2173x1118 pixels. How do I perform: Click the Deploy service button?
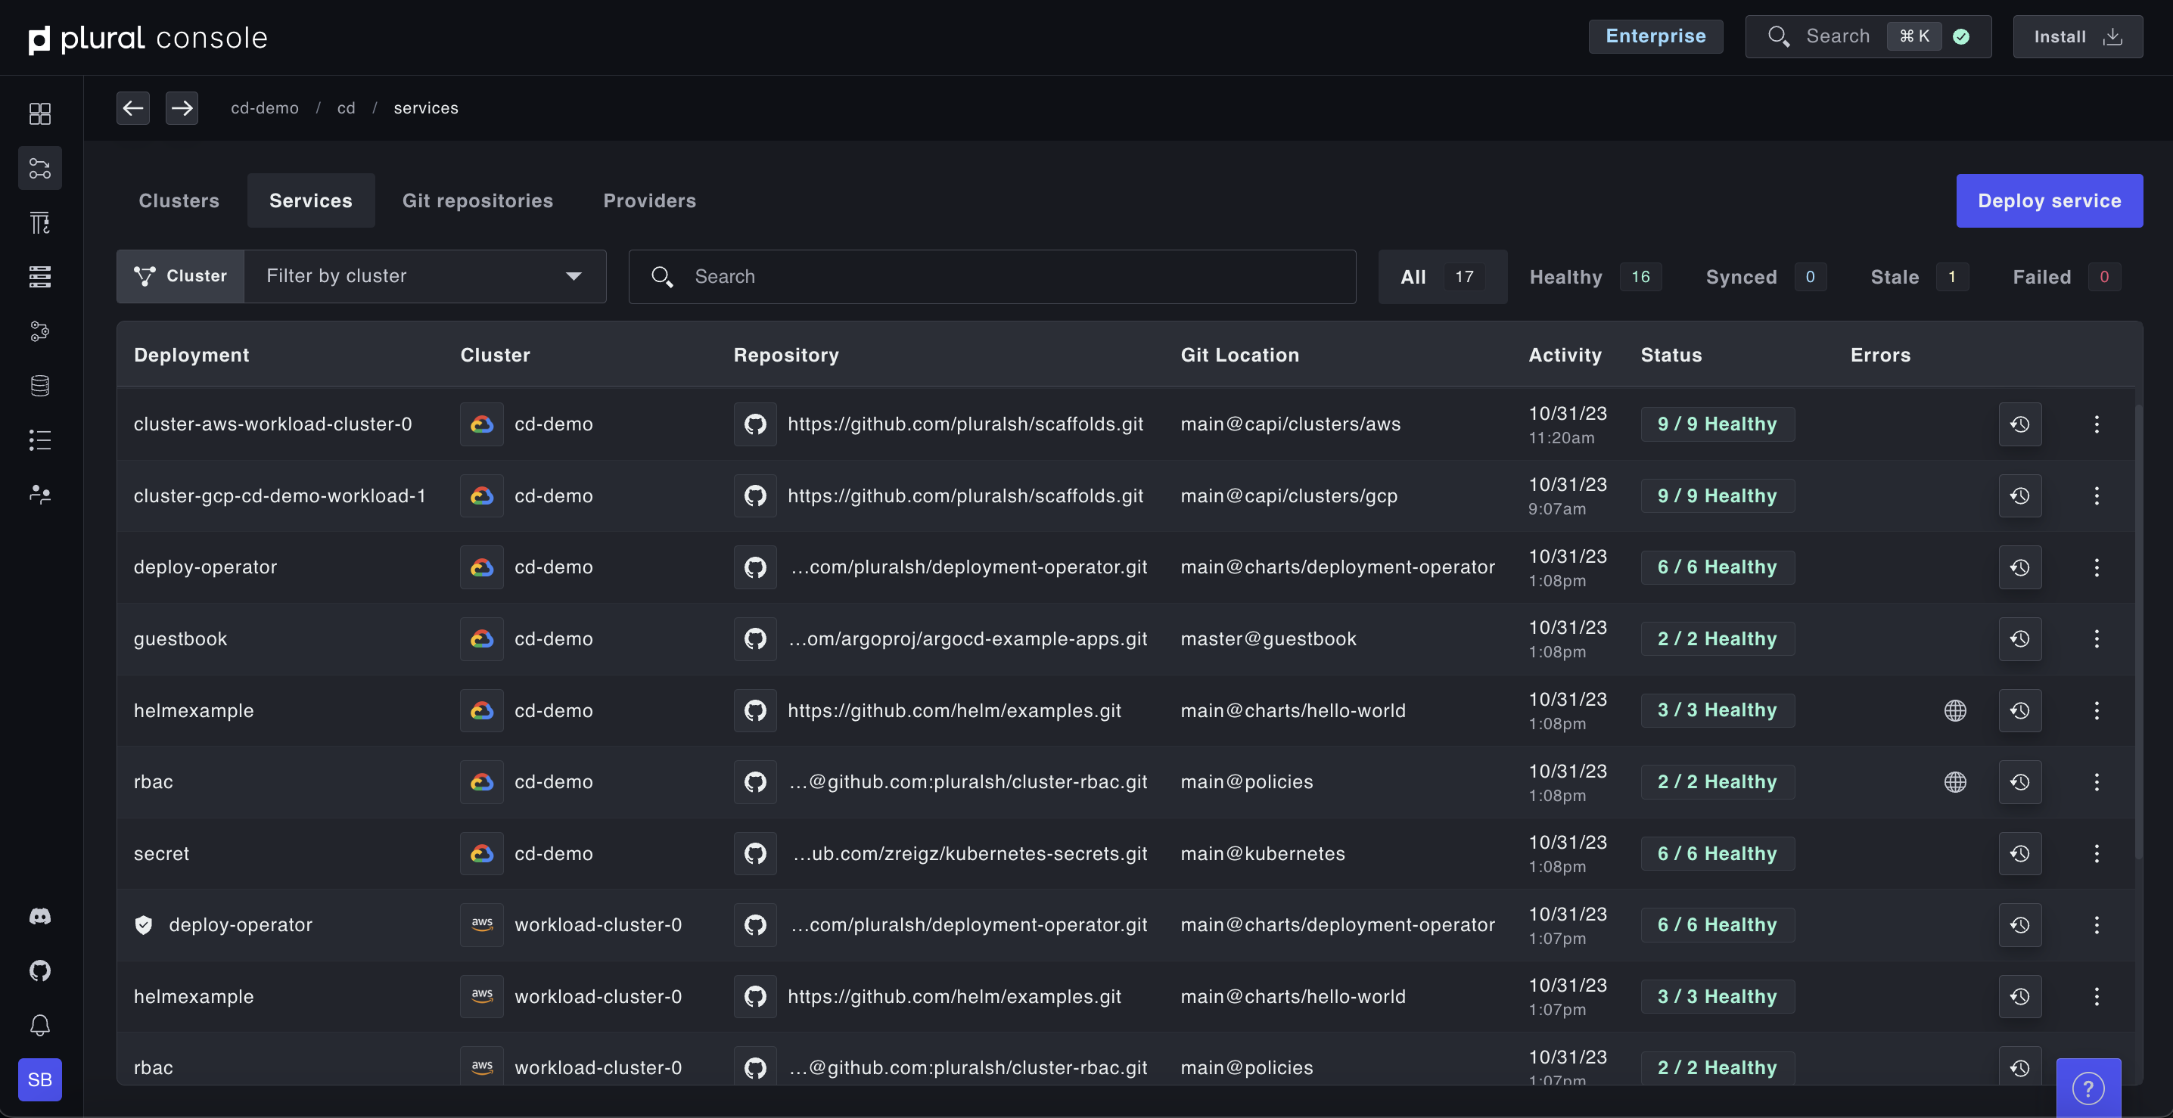(x=2048, y=200)
